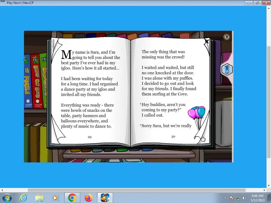Click the NewCP penguin app taskbar icon
Screen dimensions: 271x203
pos(105,198)
